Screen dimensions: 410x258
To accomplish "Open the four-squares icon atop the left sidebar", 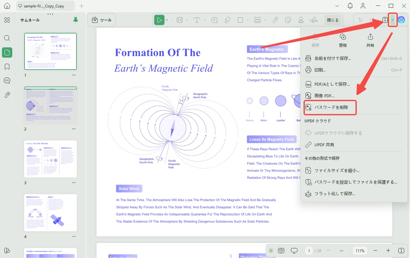I will coord(7,20).
